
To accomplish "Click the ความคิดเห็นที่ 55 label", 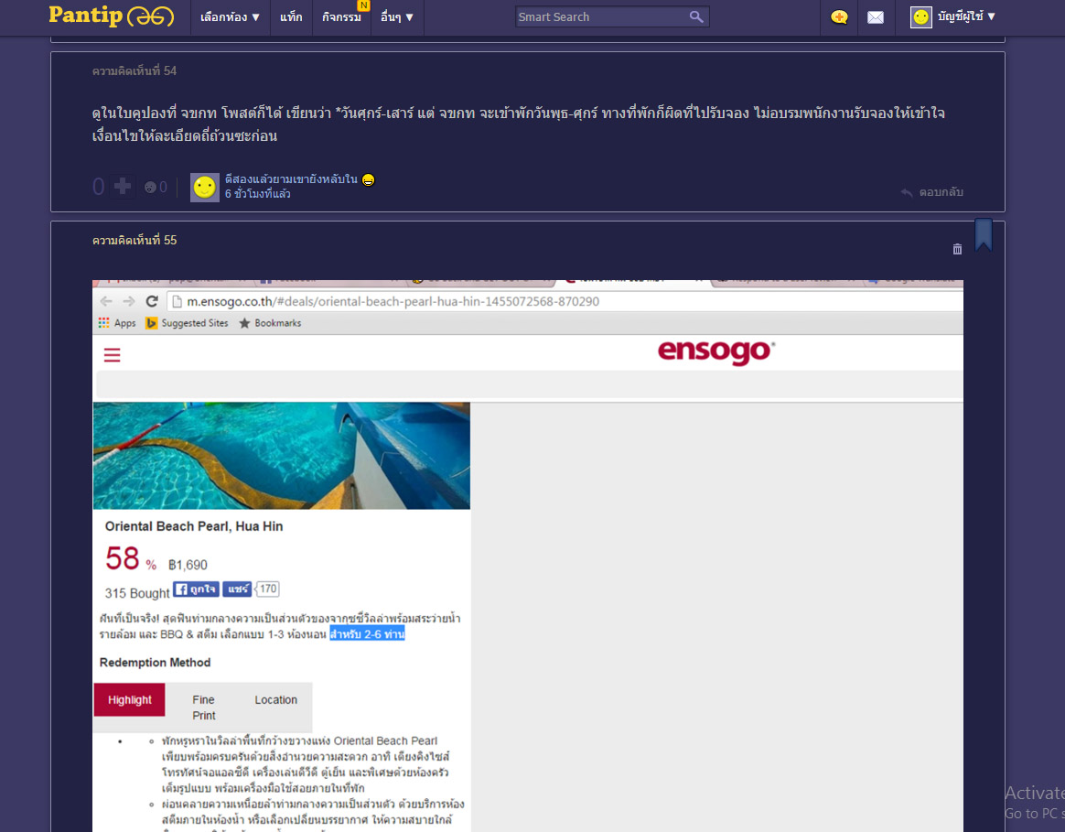I will 134,240.
